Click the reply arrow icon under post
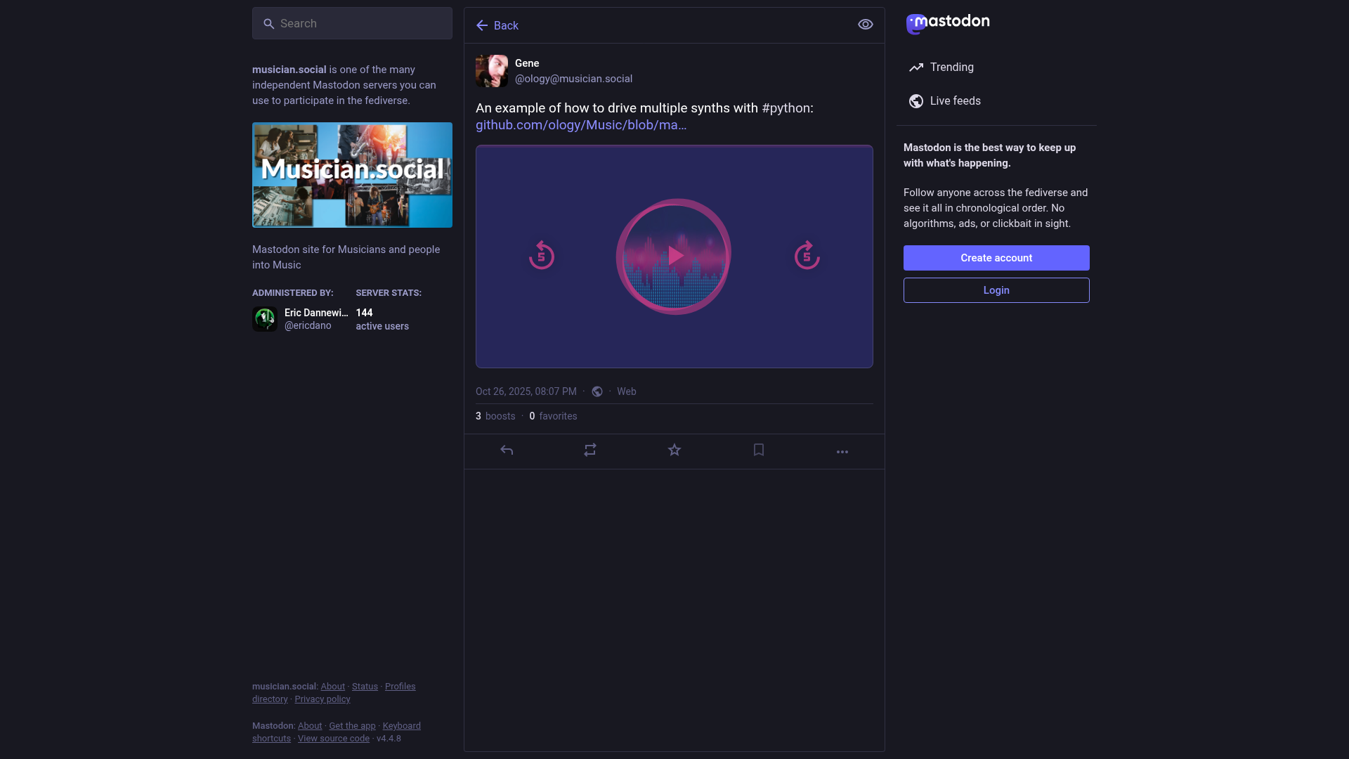 pos(507,450)
